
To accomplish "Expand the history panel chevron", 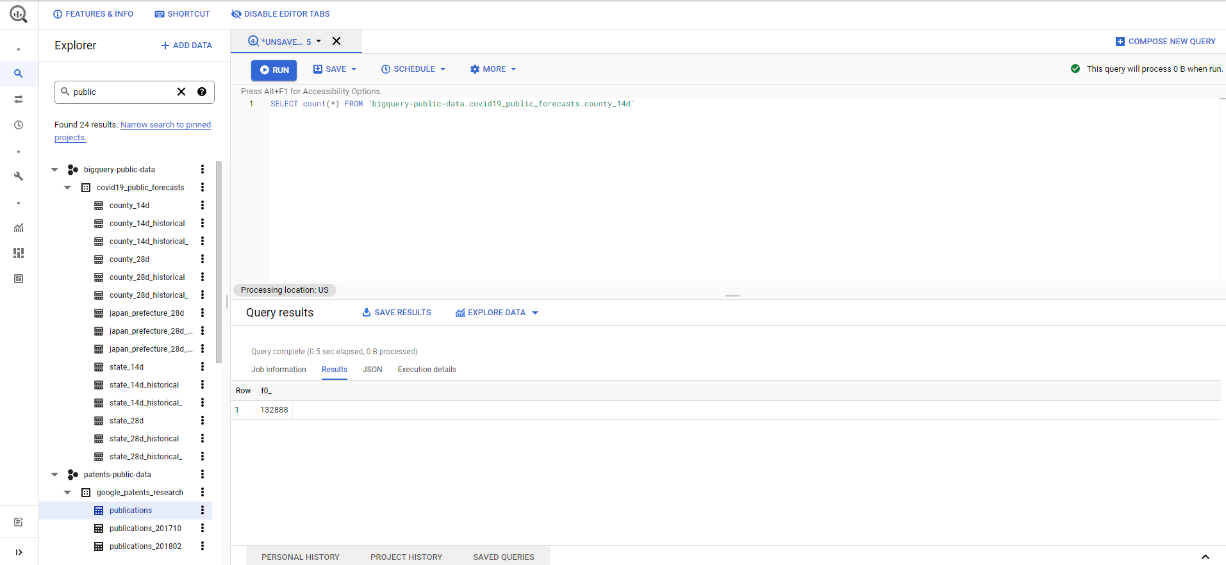I will point(1205,557).
